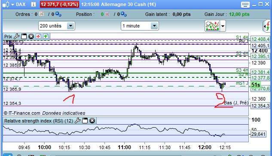Open the dropdown arrow left of DAX
Image resolution: width=272 pixels, height=156 pixels.
point(12,5)
